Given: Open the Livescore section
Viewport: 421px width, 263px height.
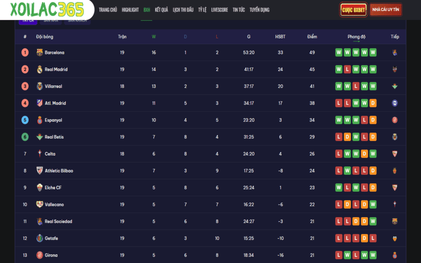Looking at the screenshot, I should (219, 10).
